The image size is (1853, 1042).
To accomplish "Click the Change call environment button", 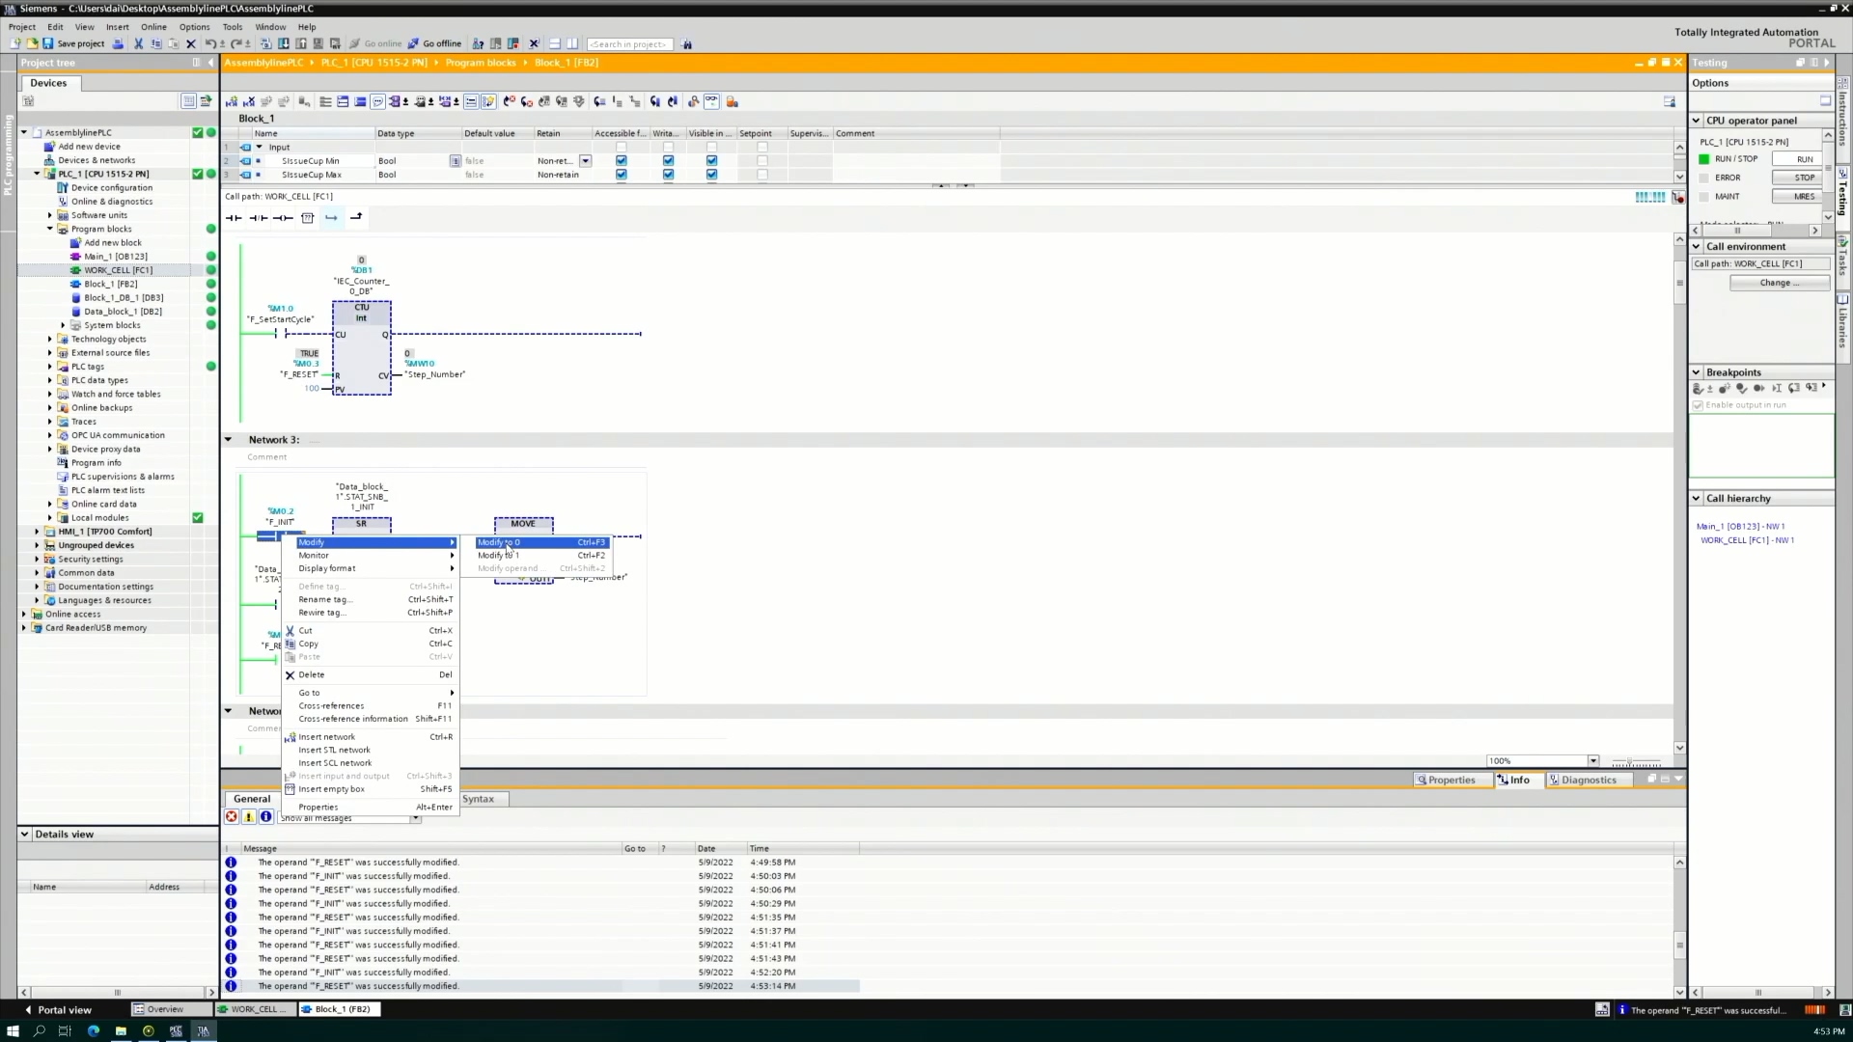I will pyautogui.click(x=1779, y=283).
